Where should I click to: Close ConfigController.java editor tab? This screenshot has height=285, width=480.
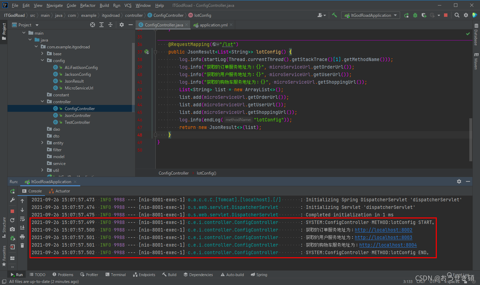tap(187, 25)
